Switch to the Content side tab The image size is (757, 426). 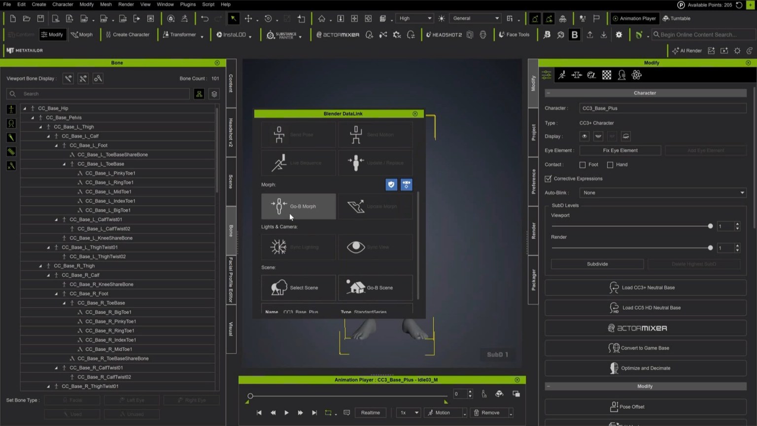[231, 83]
